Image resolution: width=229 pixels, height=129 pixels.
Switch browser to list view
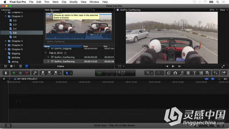point(27,66)
